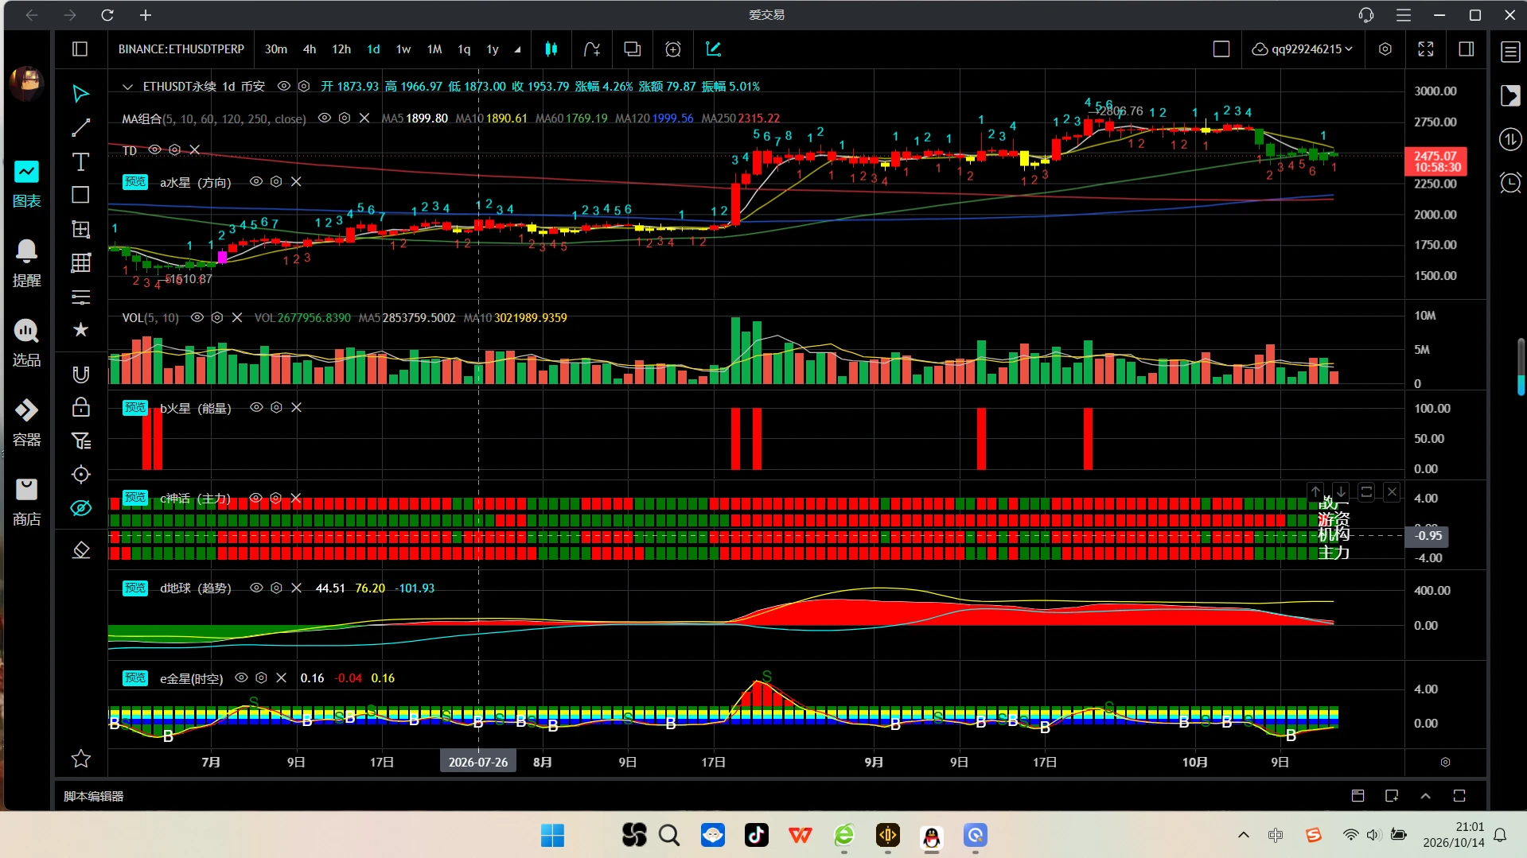Open TikTok from the taskbar
Image resolution: width=1527 pixels, height=858 pixels.
tap(756, 835)
